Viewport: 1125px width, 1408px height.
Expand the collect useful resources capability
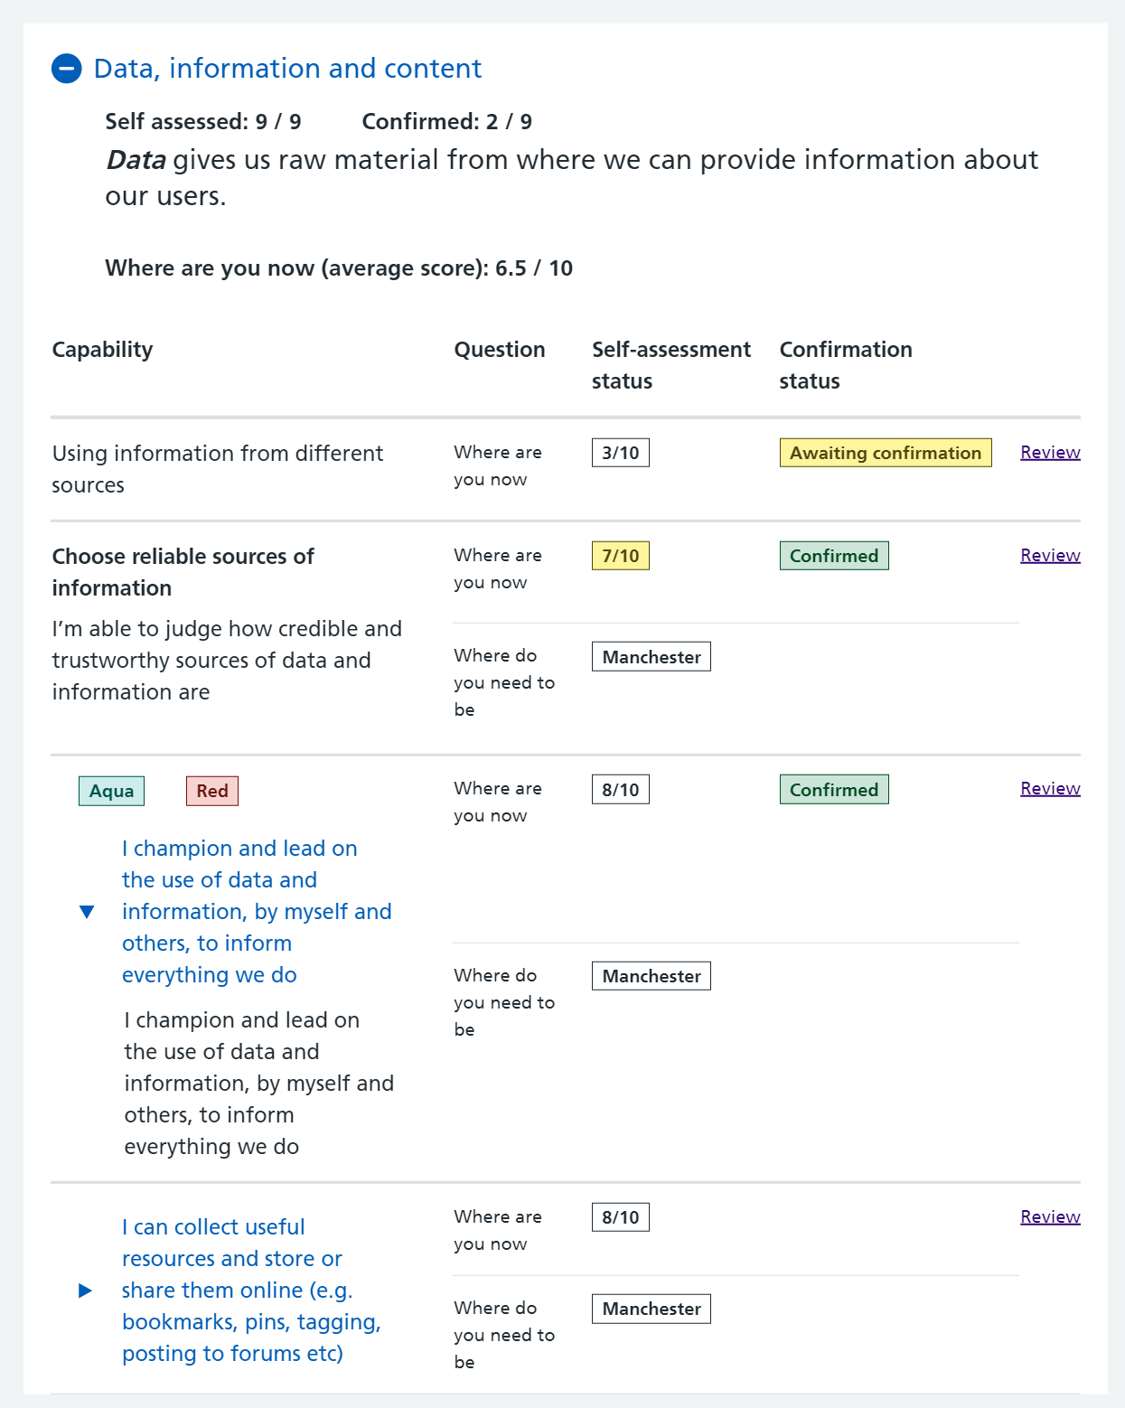[86, 1291]
